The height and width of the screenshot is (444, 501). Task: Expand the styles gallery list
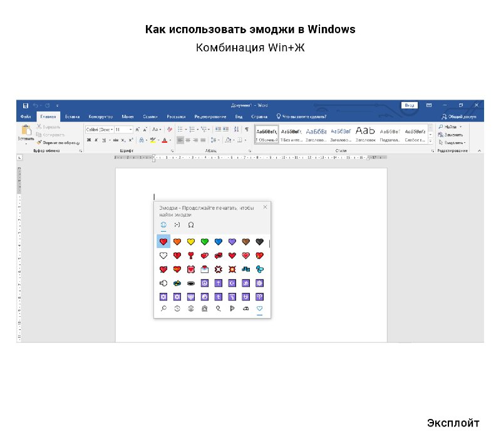(430, 140)
